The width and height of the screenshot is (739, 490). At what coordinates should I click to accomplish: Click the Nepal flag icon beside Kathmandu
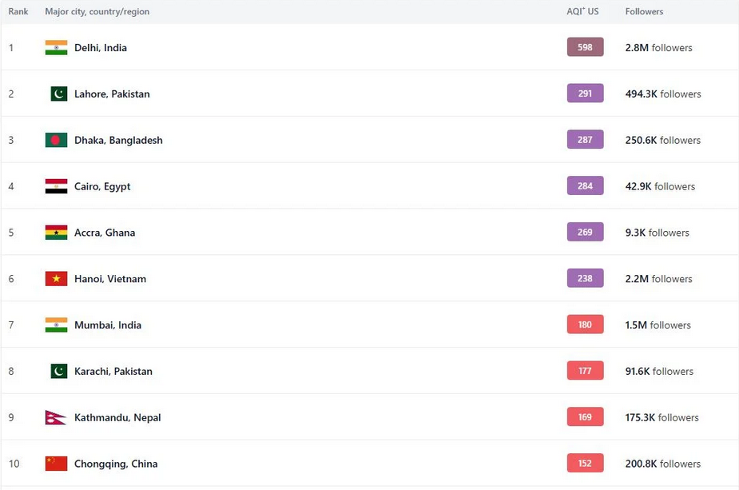(56, 417)
